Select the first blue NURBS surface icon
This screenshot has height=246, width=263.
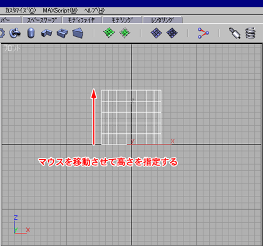(156, 33)
